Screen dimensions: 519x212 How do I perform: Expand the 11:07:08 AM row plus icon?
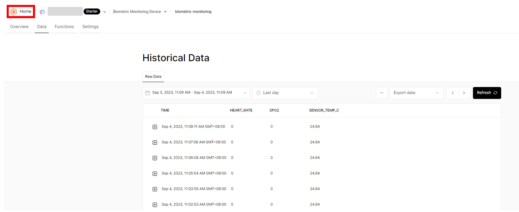(x=155, y=142)
